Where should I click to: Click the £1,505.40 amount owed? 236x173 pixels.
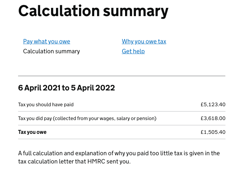point(213,132)
